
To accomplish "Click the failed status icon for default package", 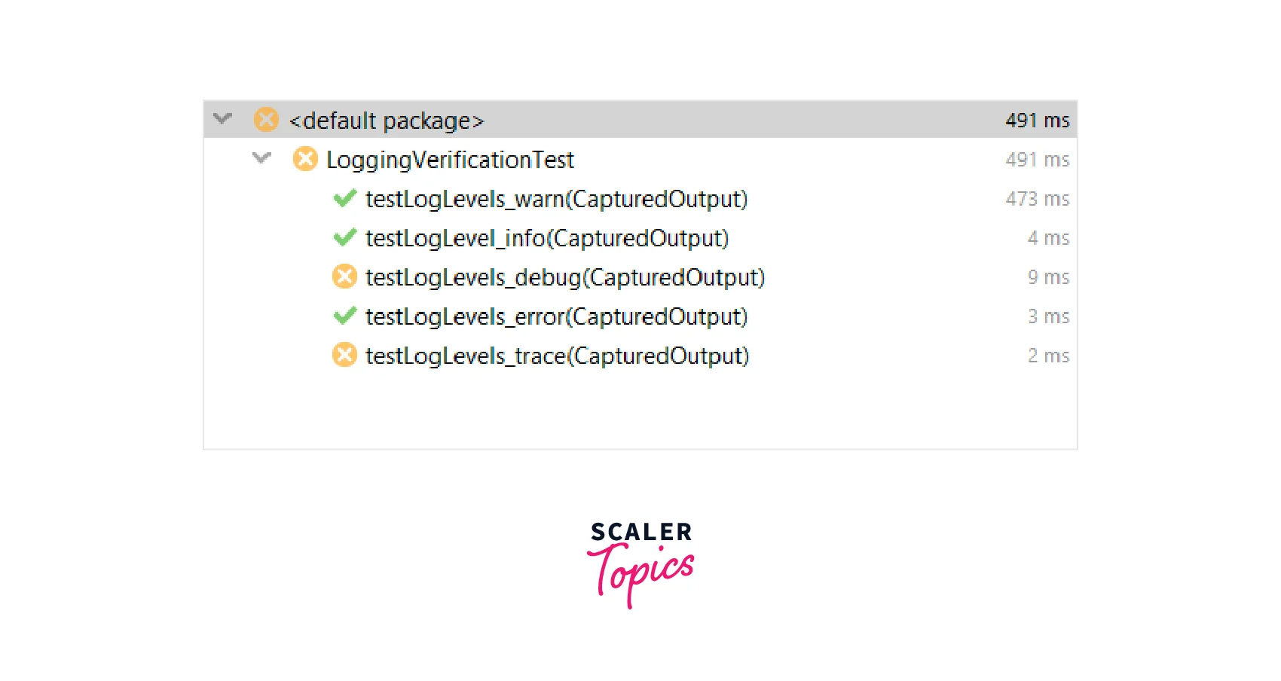I will tap(266, 120).
